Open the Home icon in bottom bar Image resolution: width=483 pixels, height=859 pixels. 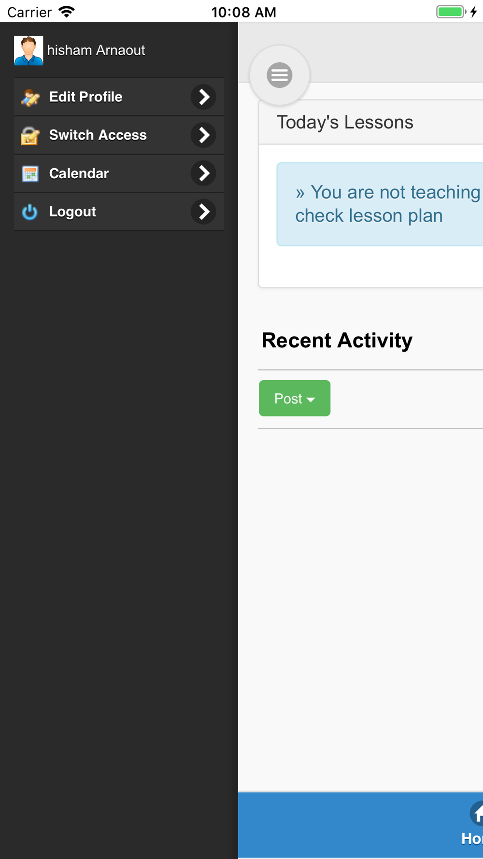[476, 814]
